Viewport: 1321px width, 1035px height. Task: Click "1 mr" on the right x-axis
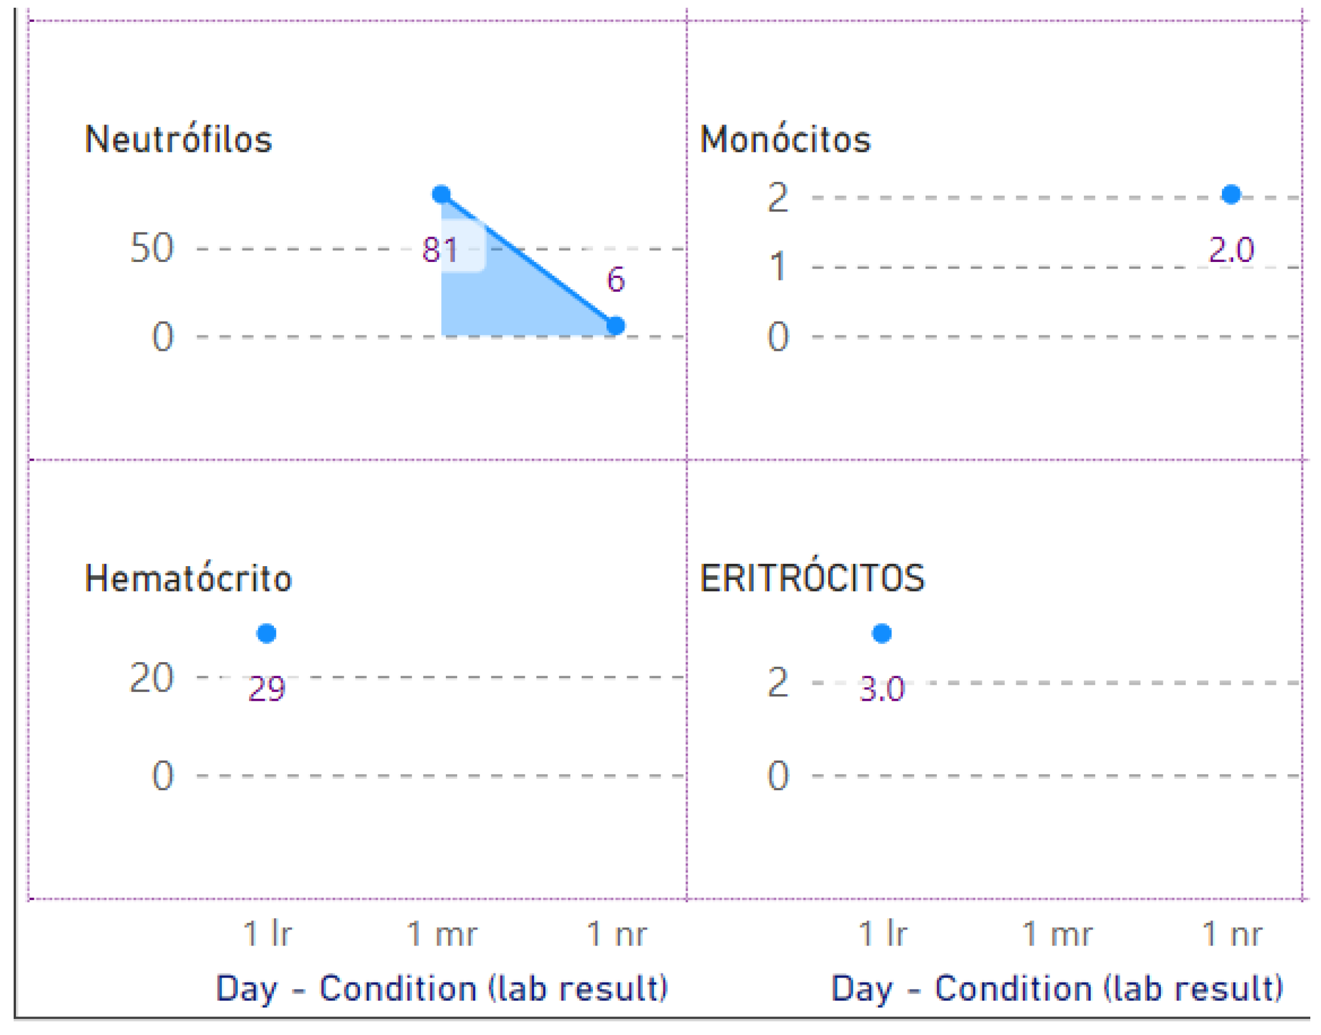click(x=1057, y=934)
